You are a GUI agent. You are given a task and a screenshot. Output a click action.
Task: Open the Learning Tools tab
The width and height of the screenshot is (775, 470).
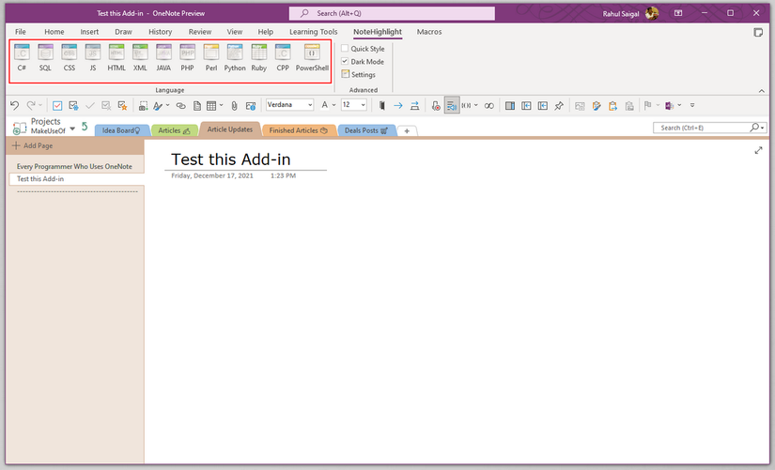pyautogui.click(x=314, y=32)
